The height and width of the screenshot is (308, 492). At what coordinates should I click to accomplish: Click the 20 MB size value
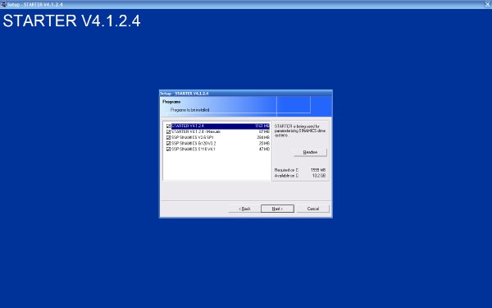click(264, 143)
